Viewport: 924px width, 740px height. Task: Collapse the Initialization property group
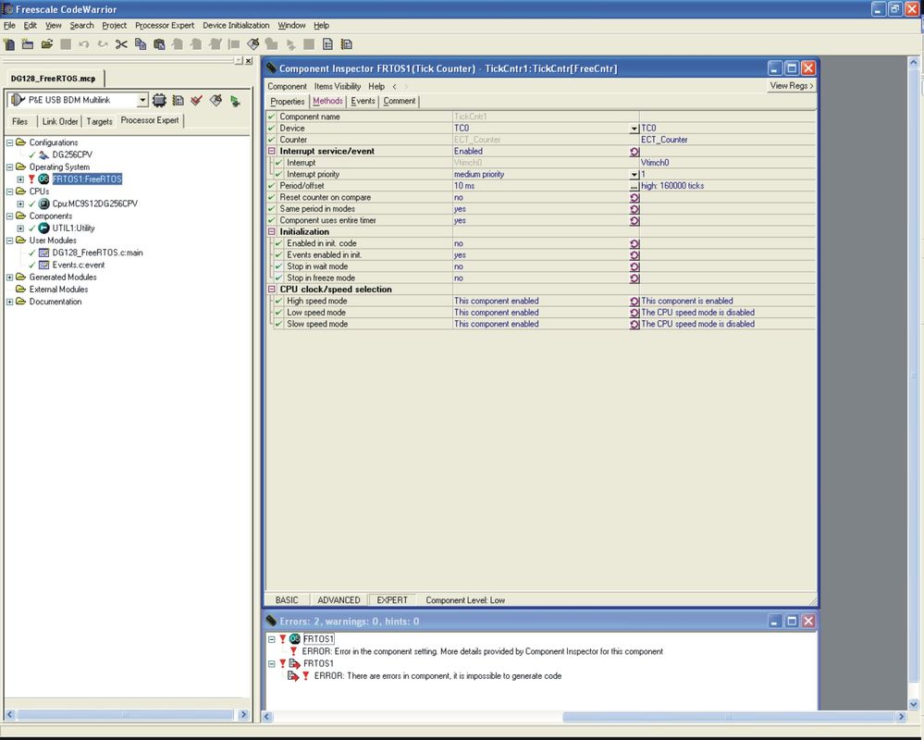(272, 231)
